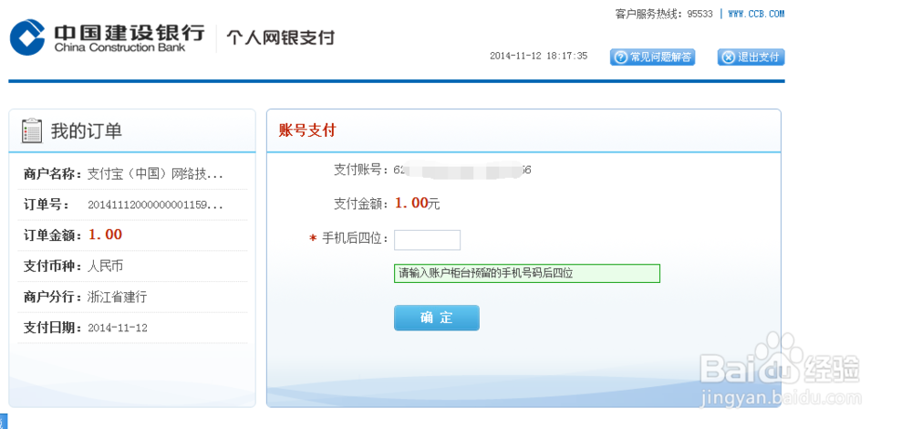Open the WWW.CCB.COM link

pos(756,14)
